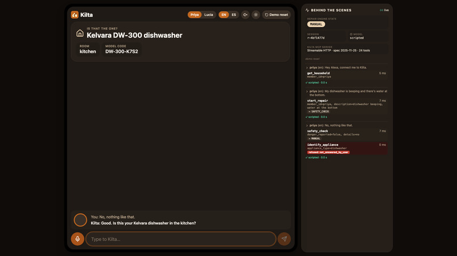Click the room value 'kitchen'
The width and height of the screenshot is (457, 256).
pyautogui.click(x=88, y=51)
